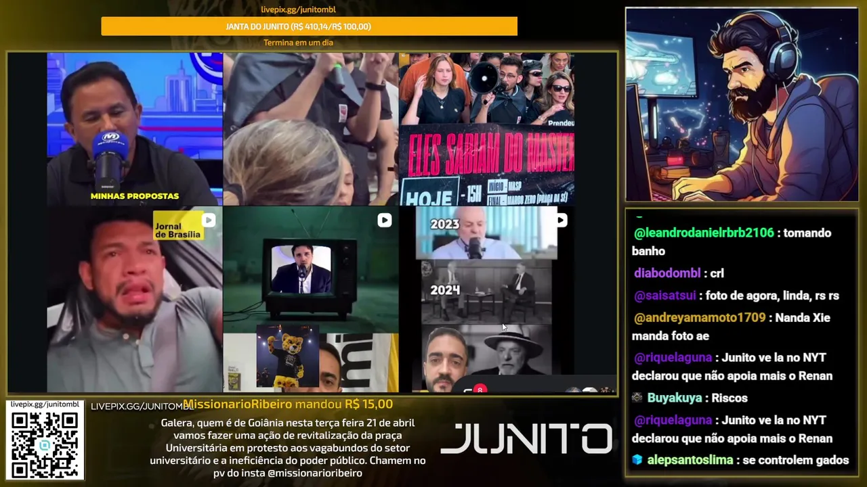The image size is (867, 487).
Task: Click the donation message about Goiânia praça Universitária
Action: click(x=288, y=448)
